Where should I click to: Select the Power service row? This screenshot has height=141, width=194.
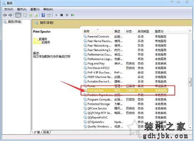click(x=125, y=86)
